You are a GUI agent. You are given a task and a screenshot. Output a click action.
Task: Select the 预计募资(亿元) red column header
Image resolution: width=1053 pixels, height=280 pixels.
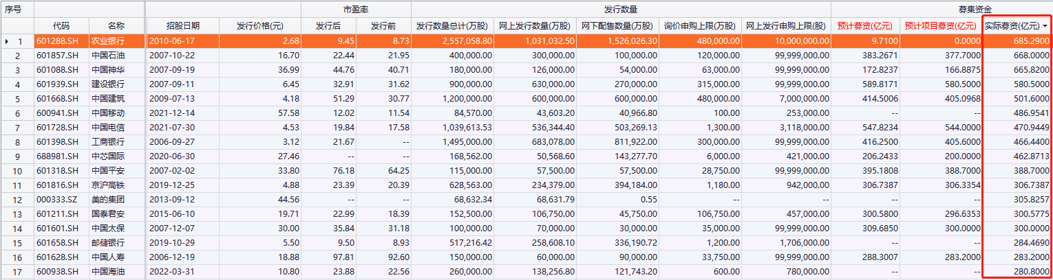tap(864, 26)
